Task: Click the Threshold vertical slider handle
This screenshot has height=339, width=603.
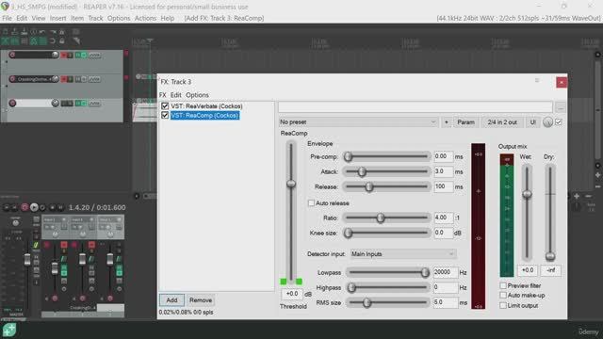Action: click(x=291, y=184)
